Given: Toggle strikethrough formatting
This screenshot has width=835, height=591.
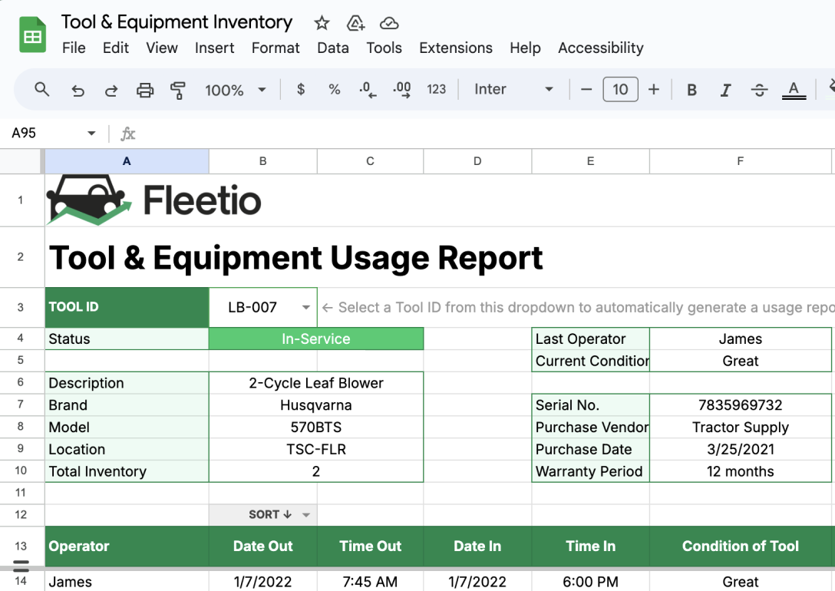Looking at the screenshot, I should (759, 90).
